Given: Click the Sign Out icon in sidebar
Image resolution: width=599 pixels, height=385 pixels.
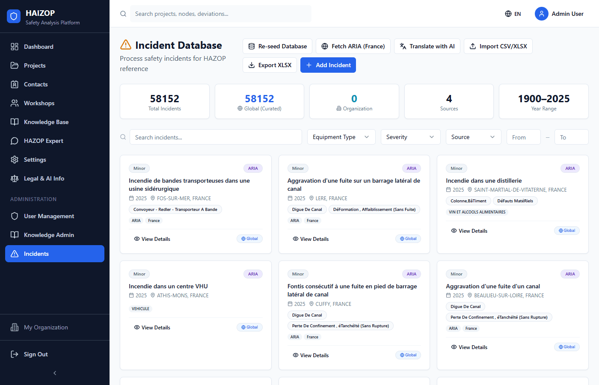Looking at the screenshot, I should coord(15,354).
